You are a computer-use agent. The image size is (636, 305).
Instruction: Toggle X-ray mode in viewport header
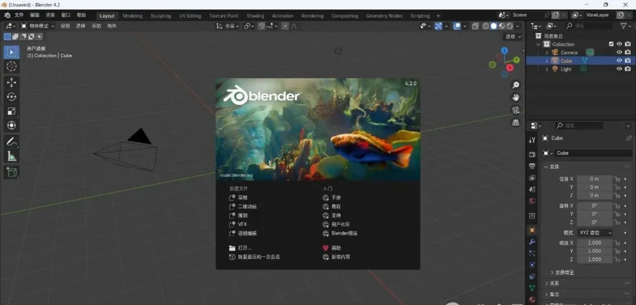475,26
